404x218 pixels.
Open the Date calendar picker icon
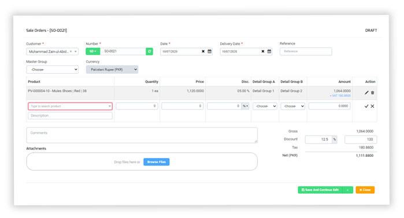click(x=209, y=51)
